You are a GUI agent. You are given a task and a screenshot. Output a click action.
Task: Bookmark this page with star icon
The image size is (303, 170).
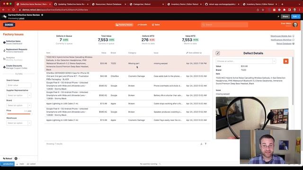pos(263,10)
